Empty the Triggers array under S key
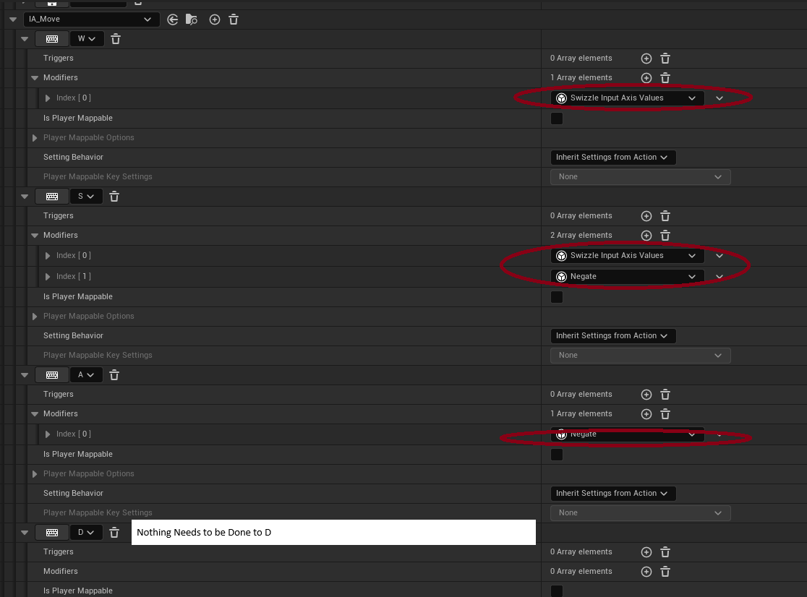This screenshot has width=807, height=597. point(665,216)
